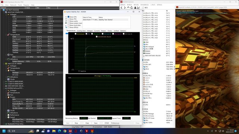
Task: Go back in AIDA64 Extreme toolbar
Action: click(x=121, y=7)
